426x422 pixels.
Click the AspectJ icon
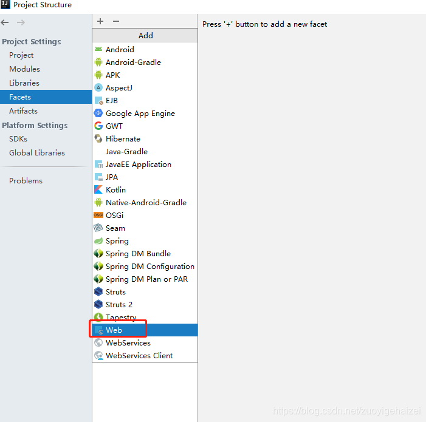coord(98,87)
